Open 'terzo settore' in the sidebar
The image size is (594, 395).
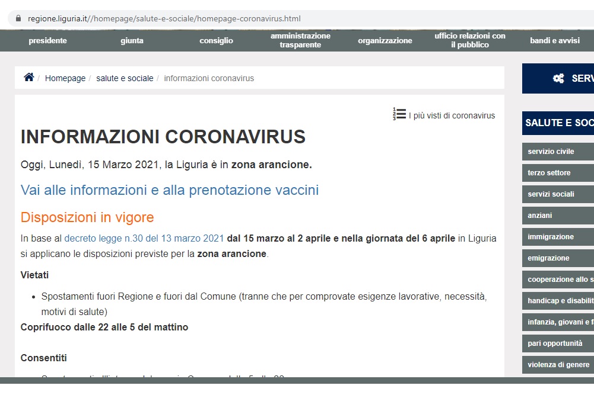pyautogui.click(x=558, y=173)
